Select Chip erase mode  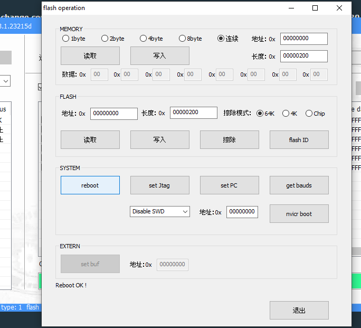point(315,114)
